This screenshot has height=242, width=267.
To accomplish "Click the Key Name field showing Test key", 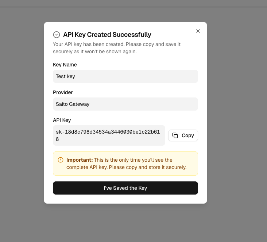I will pos(125,76).
